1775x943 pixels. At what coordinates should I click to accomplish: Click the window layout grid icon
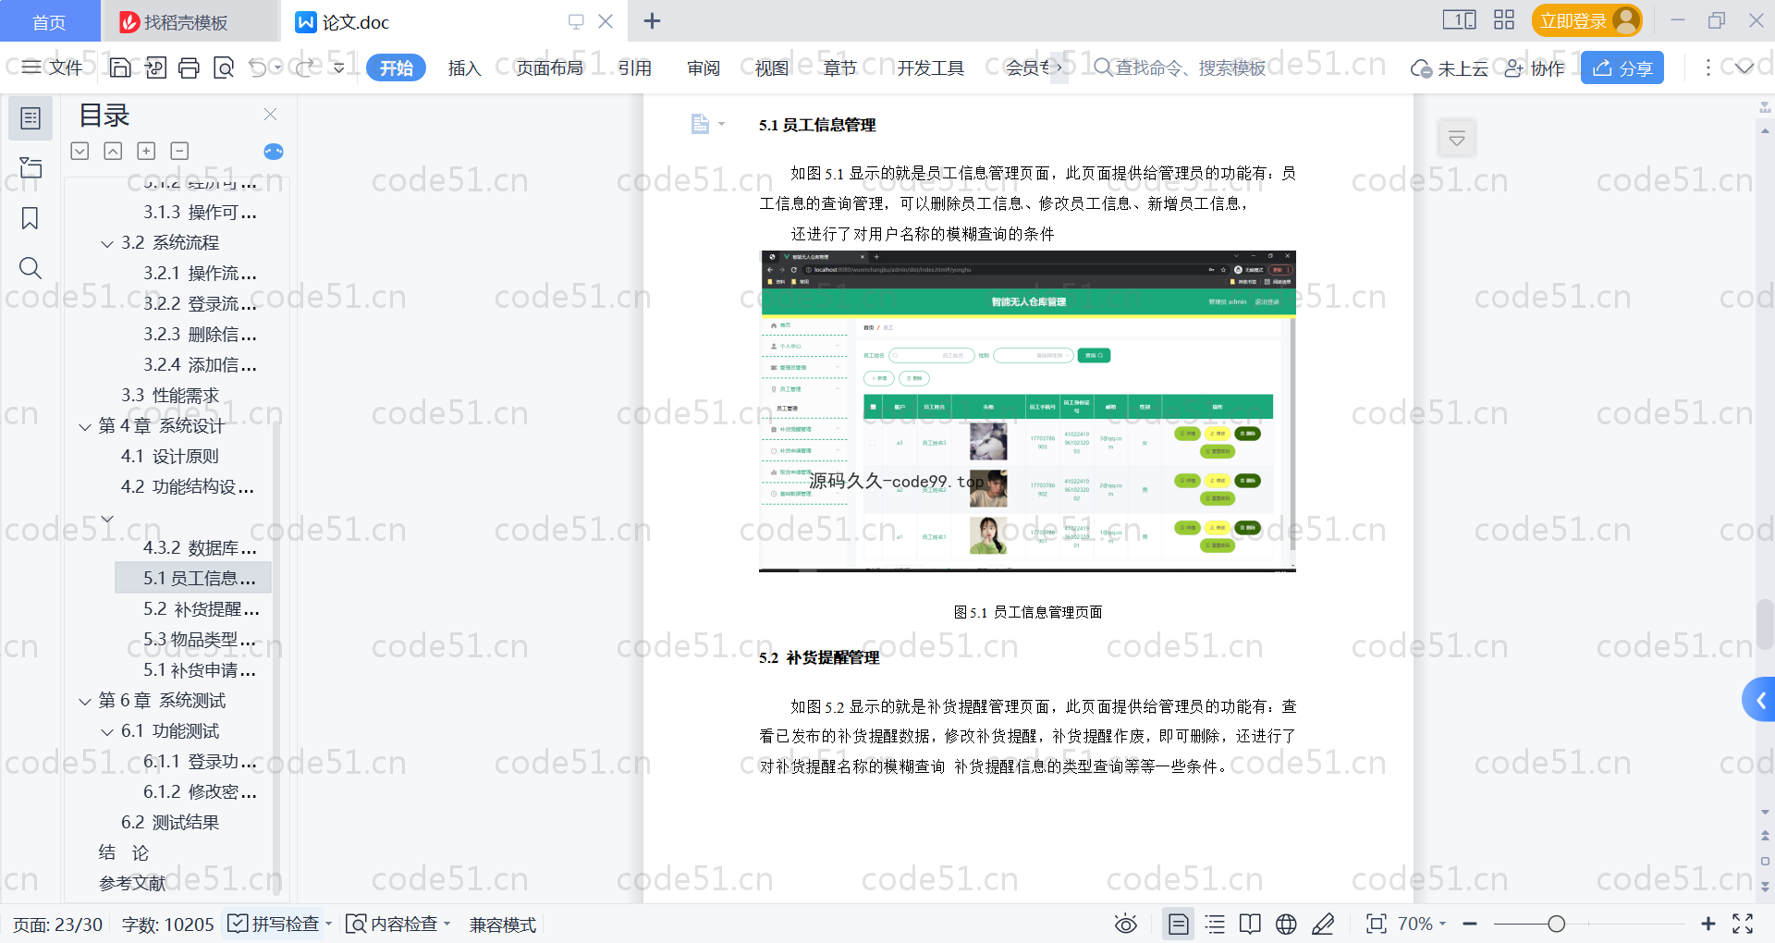coord(1504,19)
